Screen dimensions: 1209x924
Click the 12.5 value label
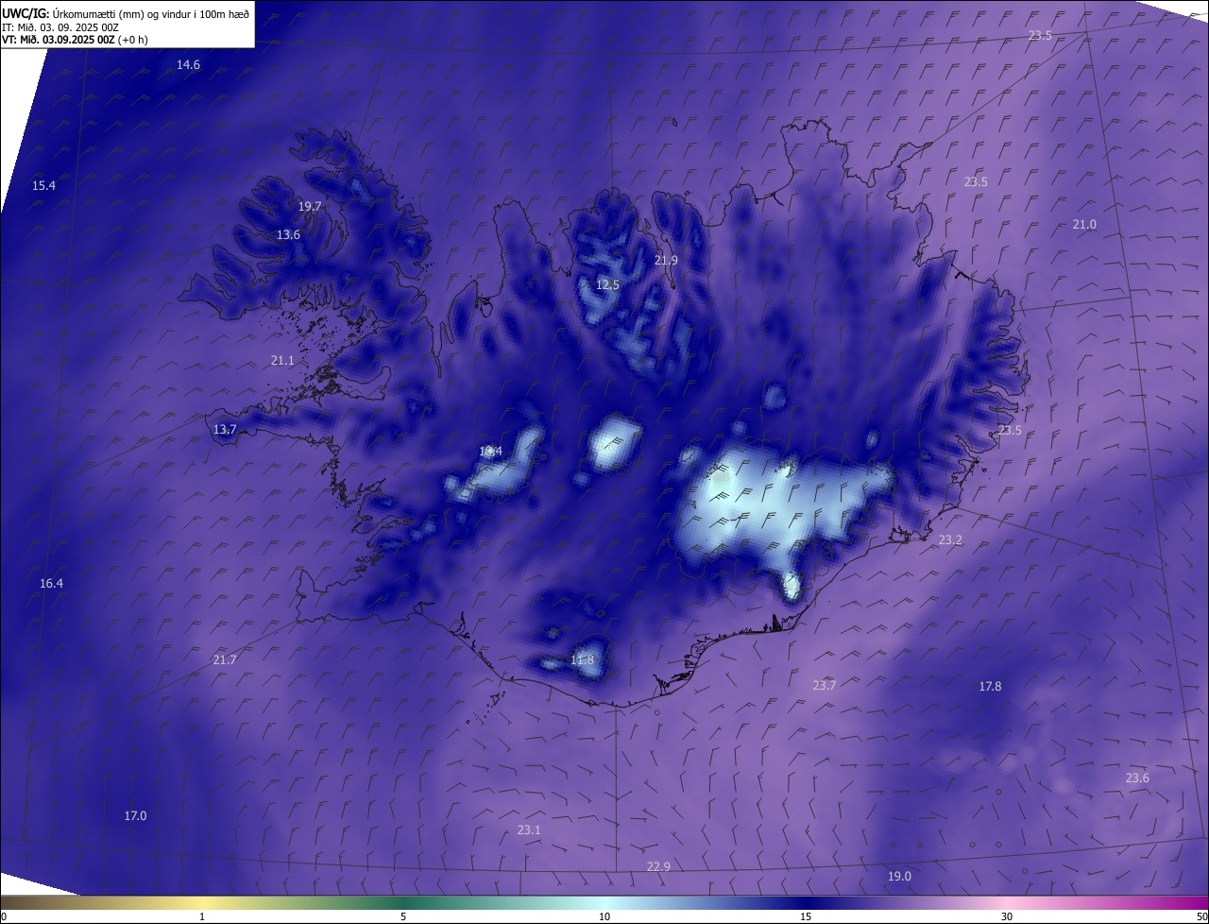click(x=608, y=285)
